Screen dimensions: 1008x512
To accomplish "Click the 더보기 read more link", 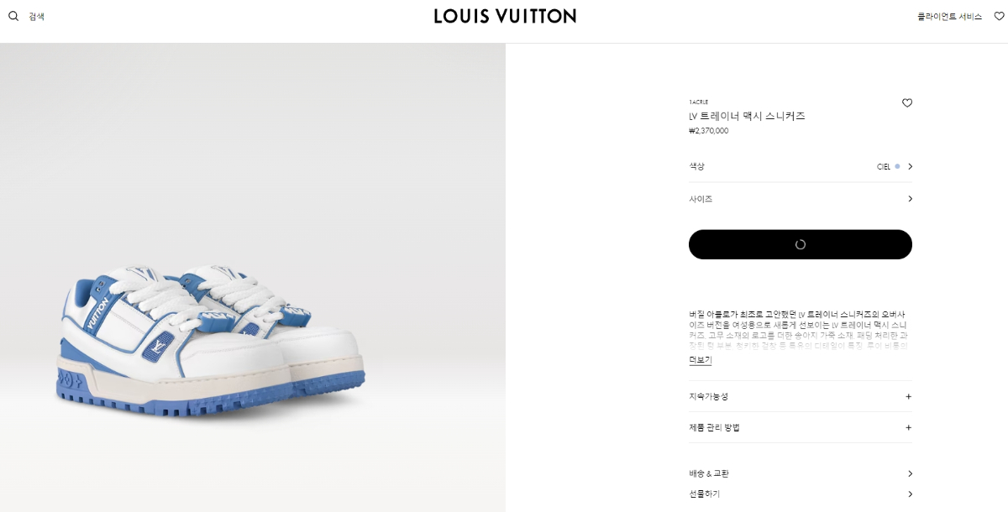I will (701, 360).
